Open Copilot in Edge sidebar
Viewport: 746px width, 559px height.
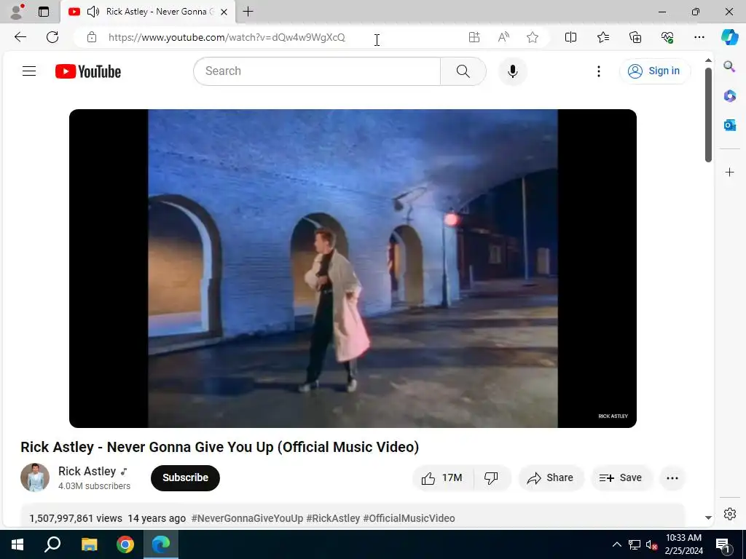(x=729, y=37)
